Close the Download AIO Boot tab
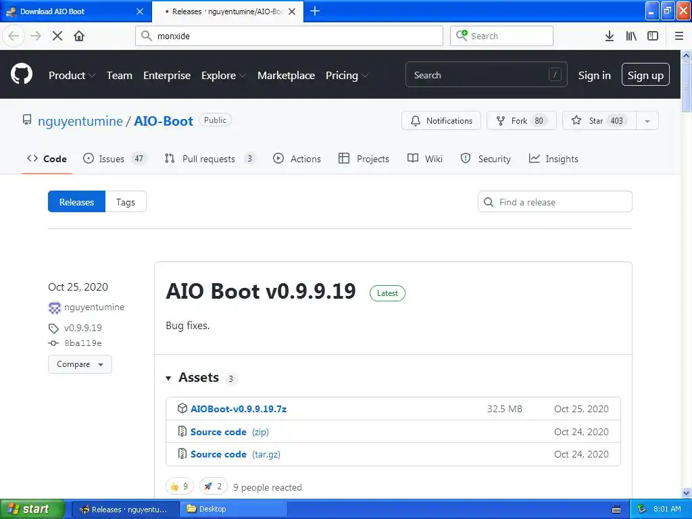692x519 pixels. tap(140, 11)
